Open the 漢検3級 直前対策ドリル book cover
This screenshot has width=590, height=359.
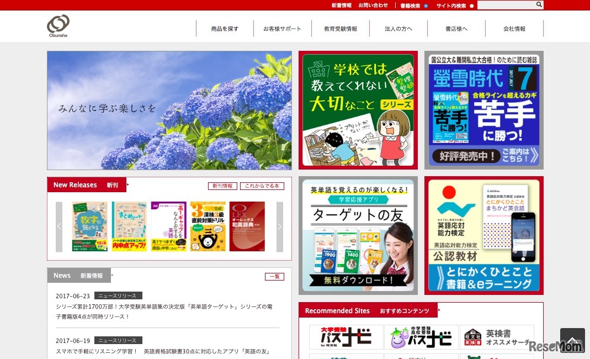[208, 226]
